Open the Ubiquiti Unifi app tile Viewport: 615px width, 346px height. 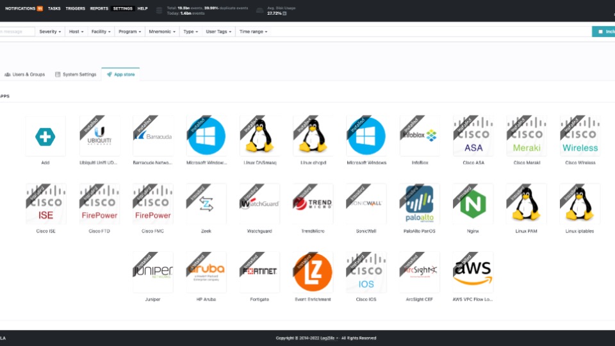[99, 136]
